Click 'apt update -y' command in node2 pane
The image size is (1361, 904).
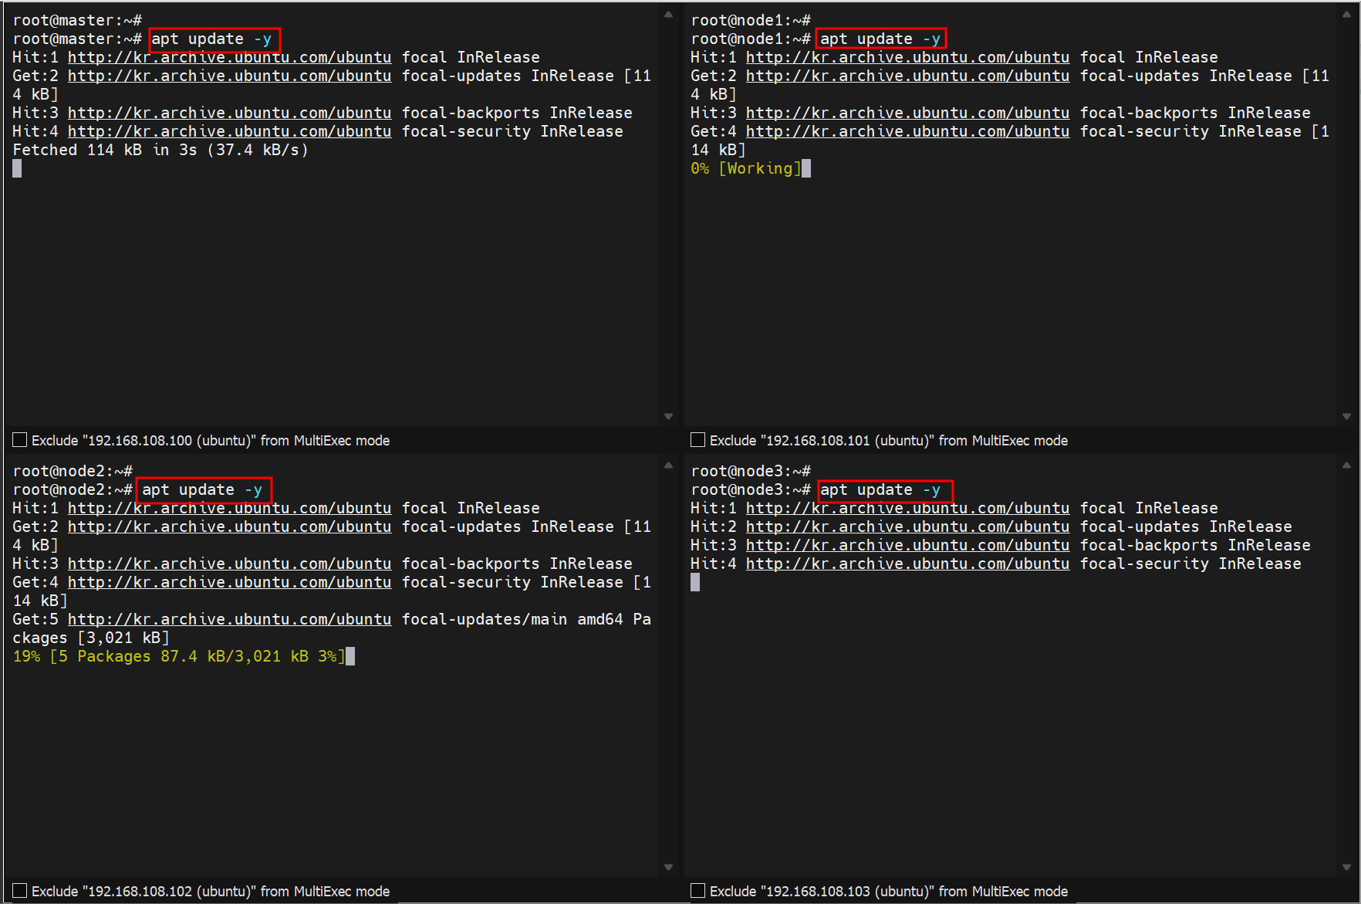pos(202,489)
